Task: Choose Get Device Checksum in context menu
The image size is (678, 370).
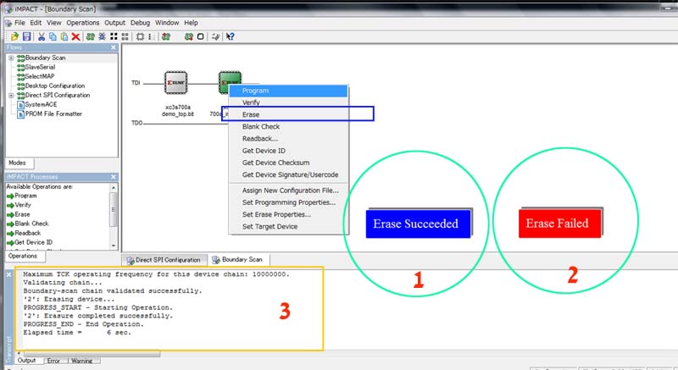Action: 288,163
